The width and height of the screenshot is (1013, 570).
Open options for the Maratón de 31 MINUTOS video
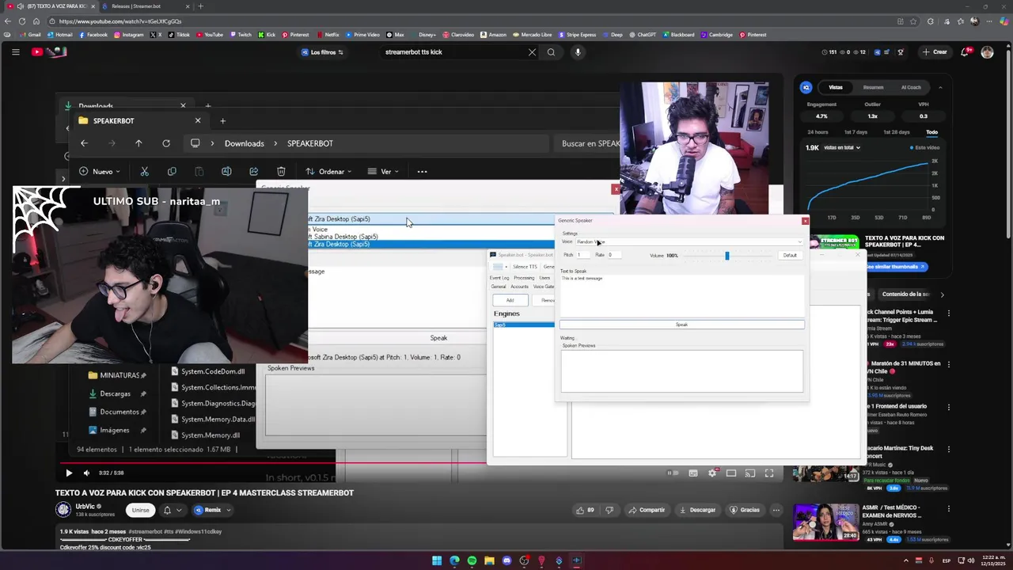pyautogui.click(x=949, y=365)
